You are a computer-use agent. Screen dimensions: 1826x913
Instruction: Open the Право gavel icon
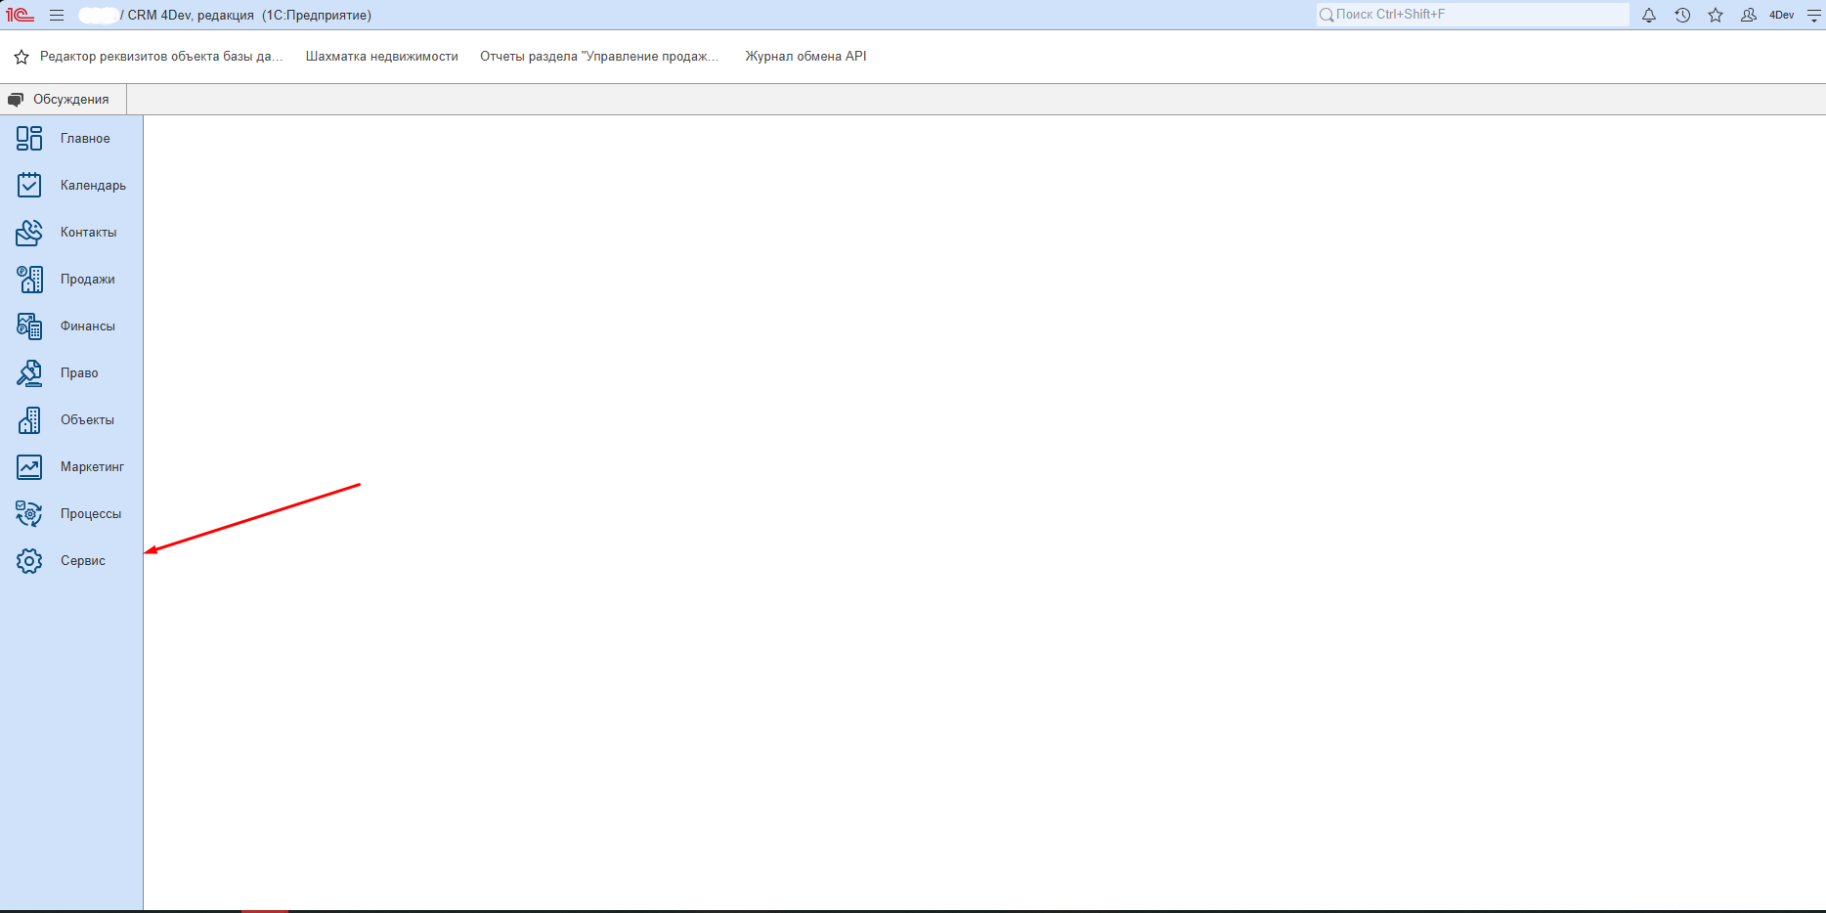tap(29, 373)
